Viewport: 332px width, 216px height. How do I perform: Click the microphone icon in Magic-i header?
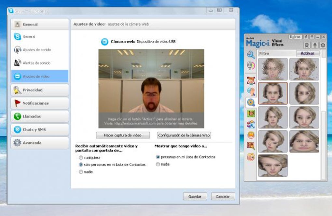315,45
